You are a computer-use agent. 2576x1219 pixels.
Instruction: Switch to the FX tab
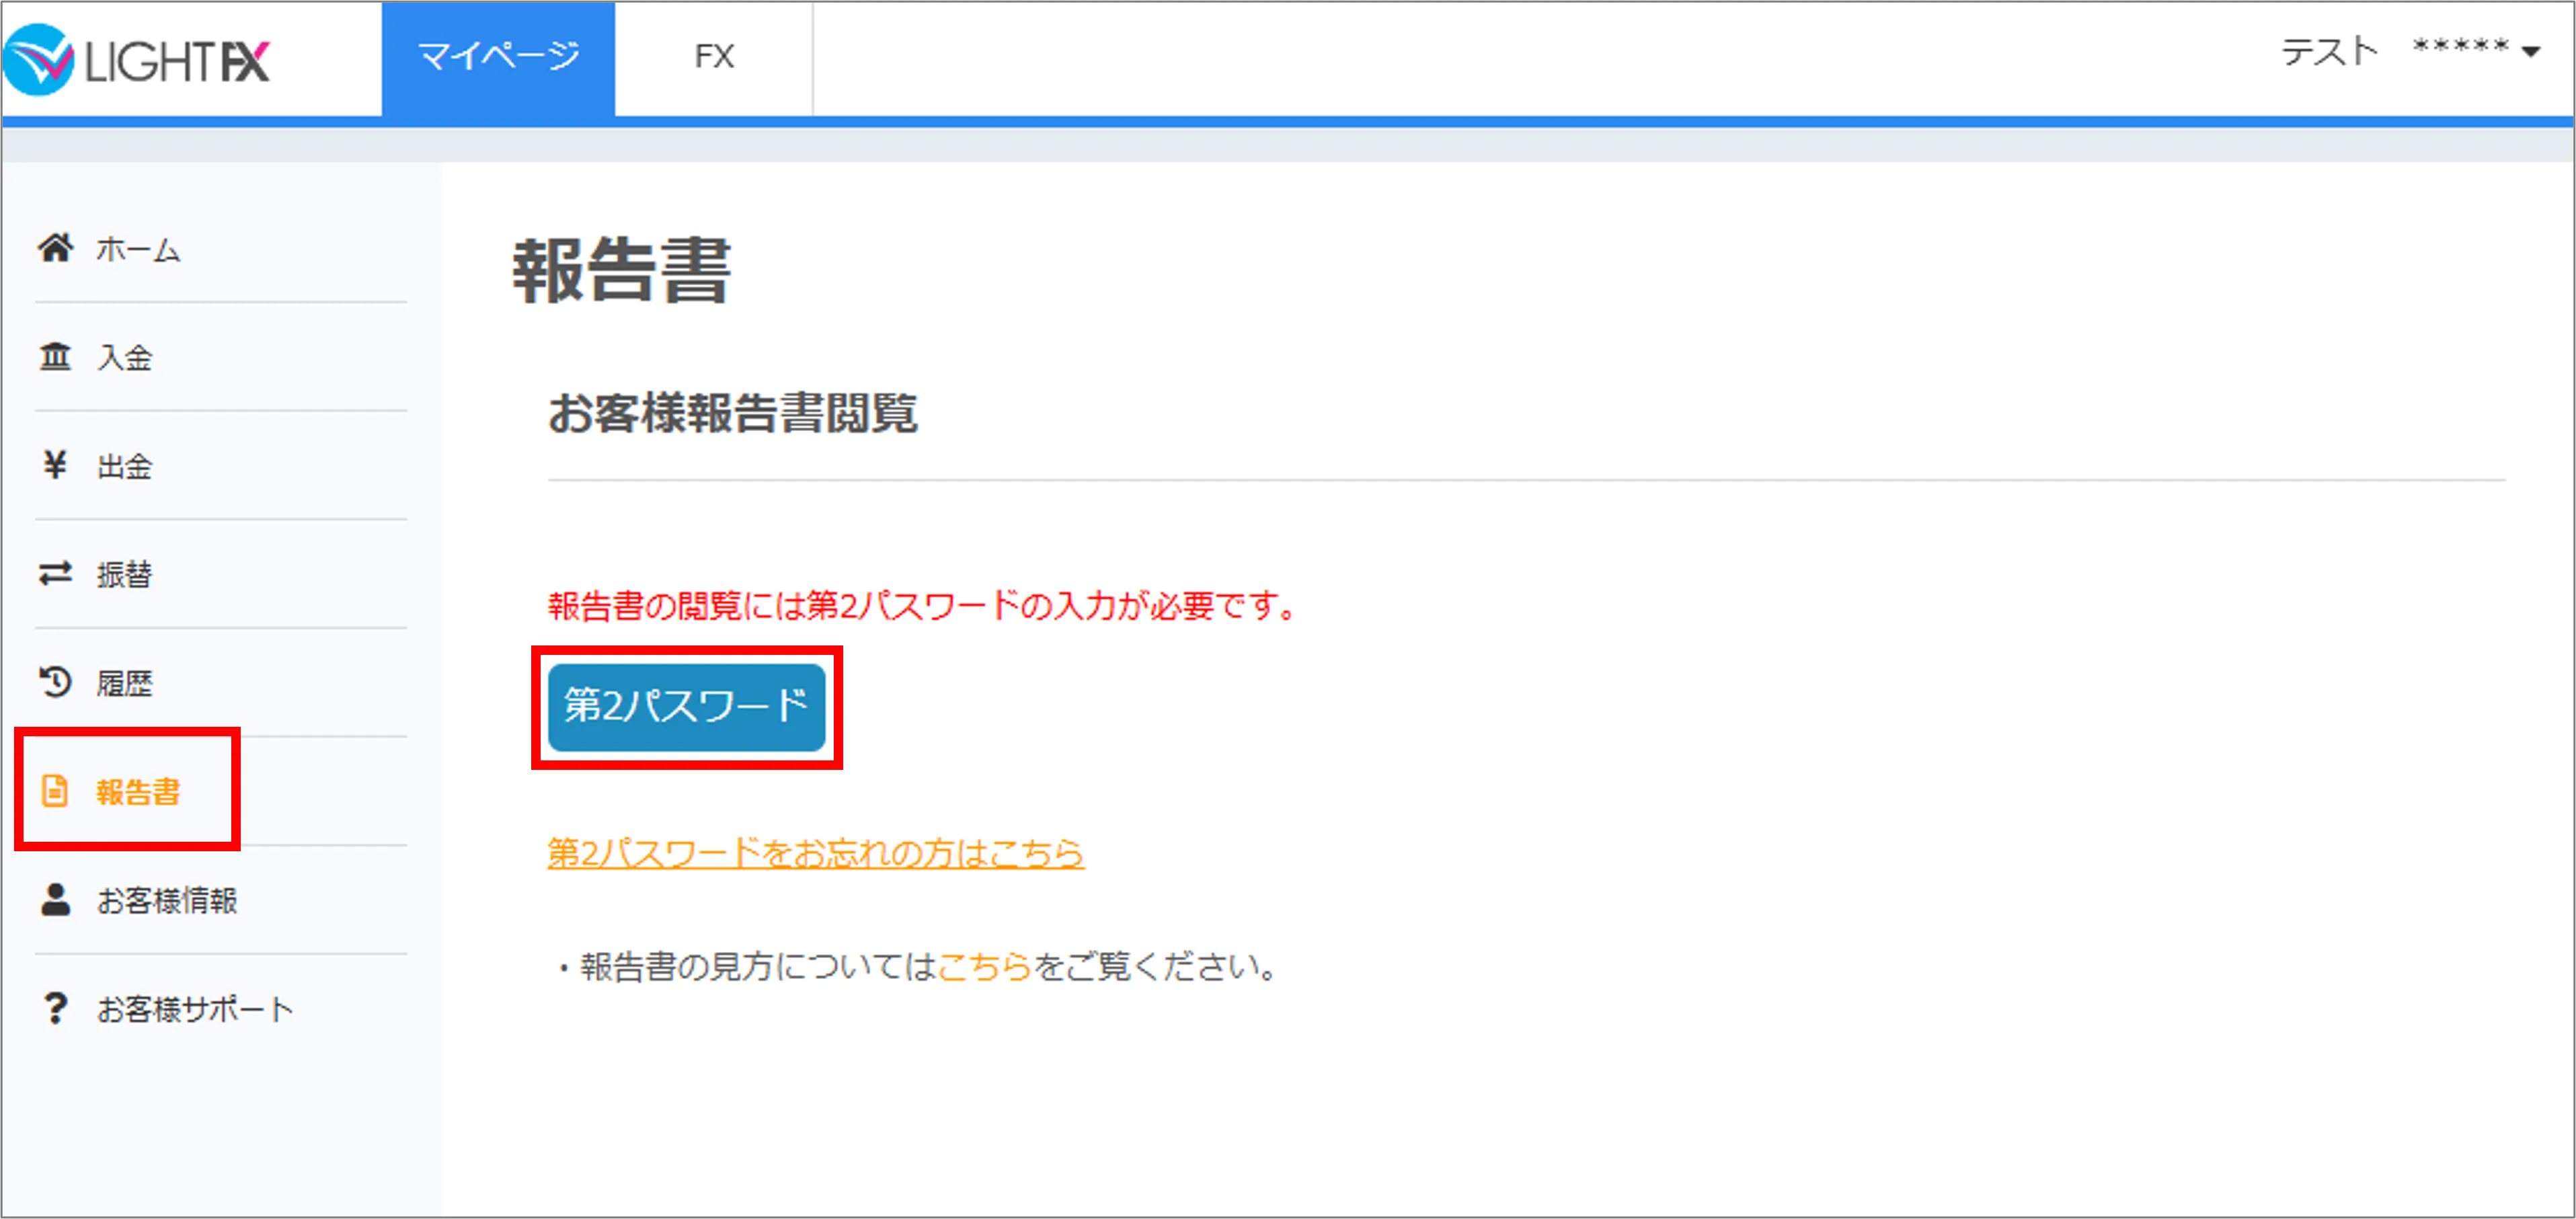pos(714,58)
